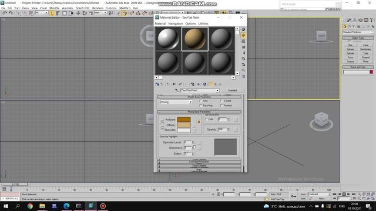This screenshot has width=376, height=211.
Task: Open the Material menu in Material Editor
Action: [160, 23]
